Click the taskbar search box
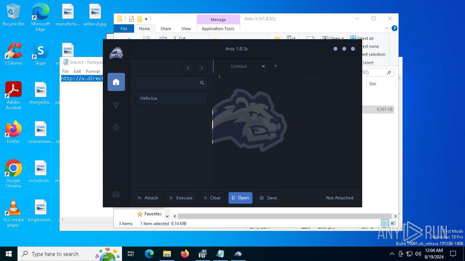This screenshot has height=261, width=465. (70, 254)
